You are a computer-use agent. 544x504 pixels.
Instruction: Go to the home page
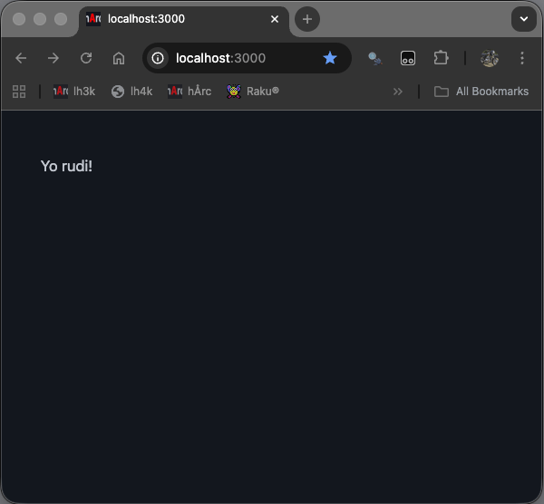click(x=119, y=58)
